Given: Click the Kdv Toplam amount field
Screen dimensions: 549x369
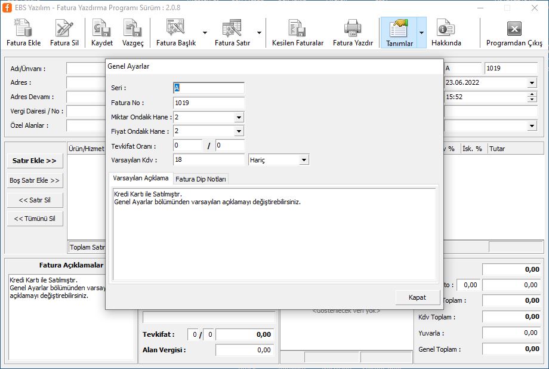Looking at the screenshot, I should (511, 317).
